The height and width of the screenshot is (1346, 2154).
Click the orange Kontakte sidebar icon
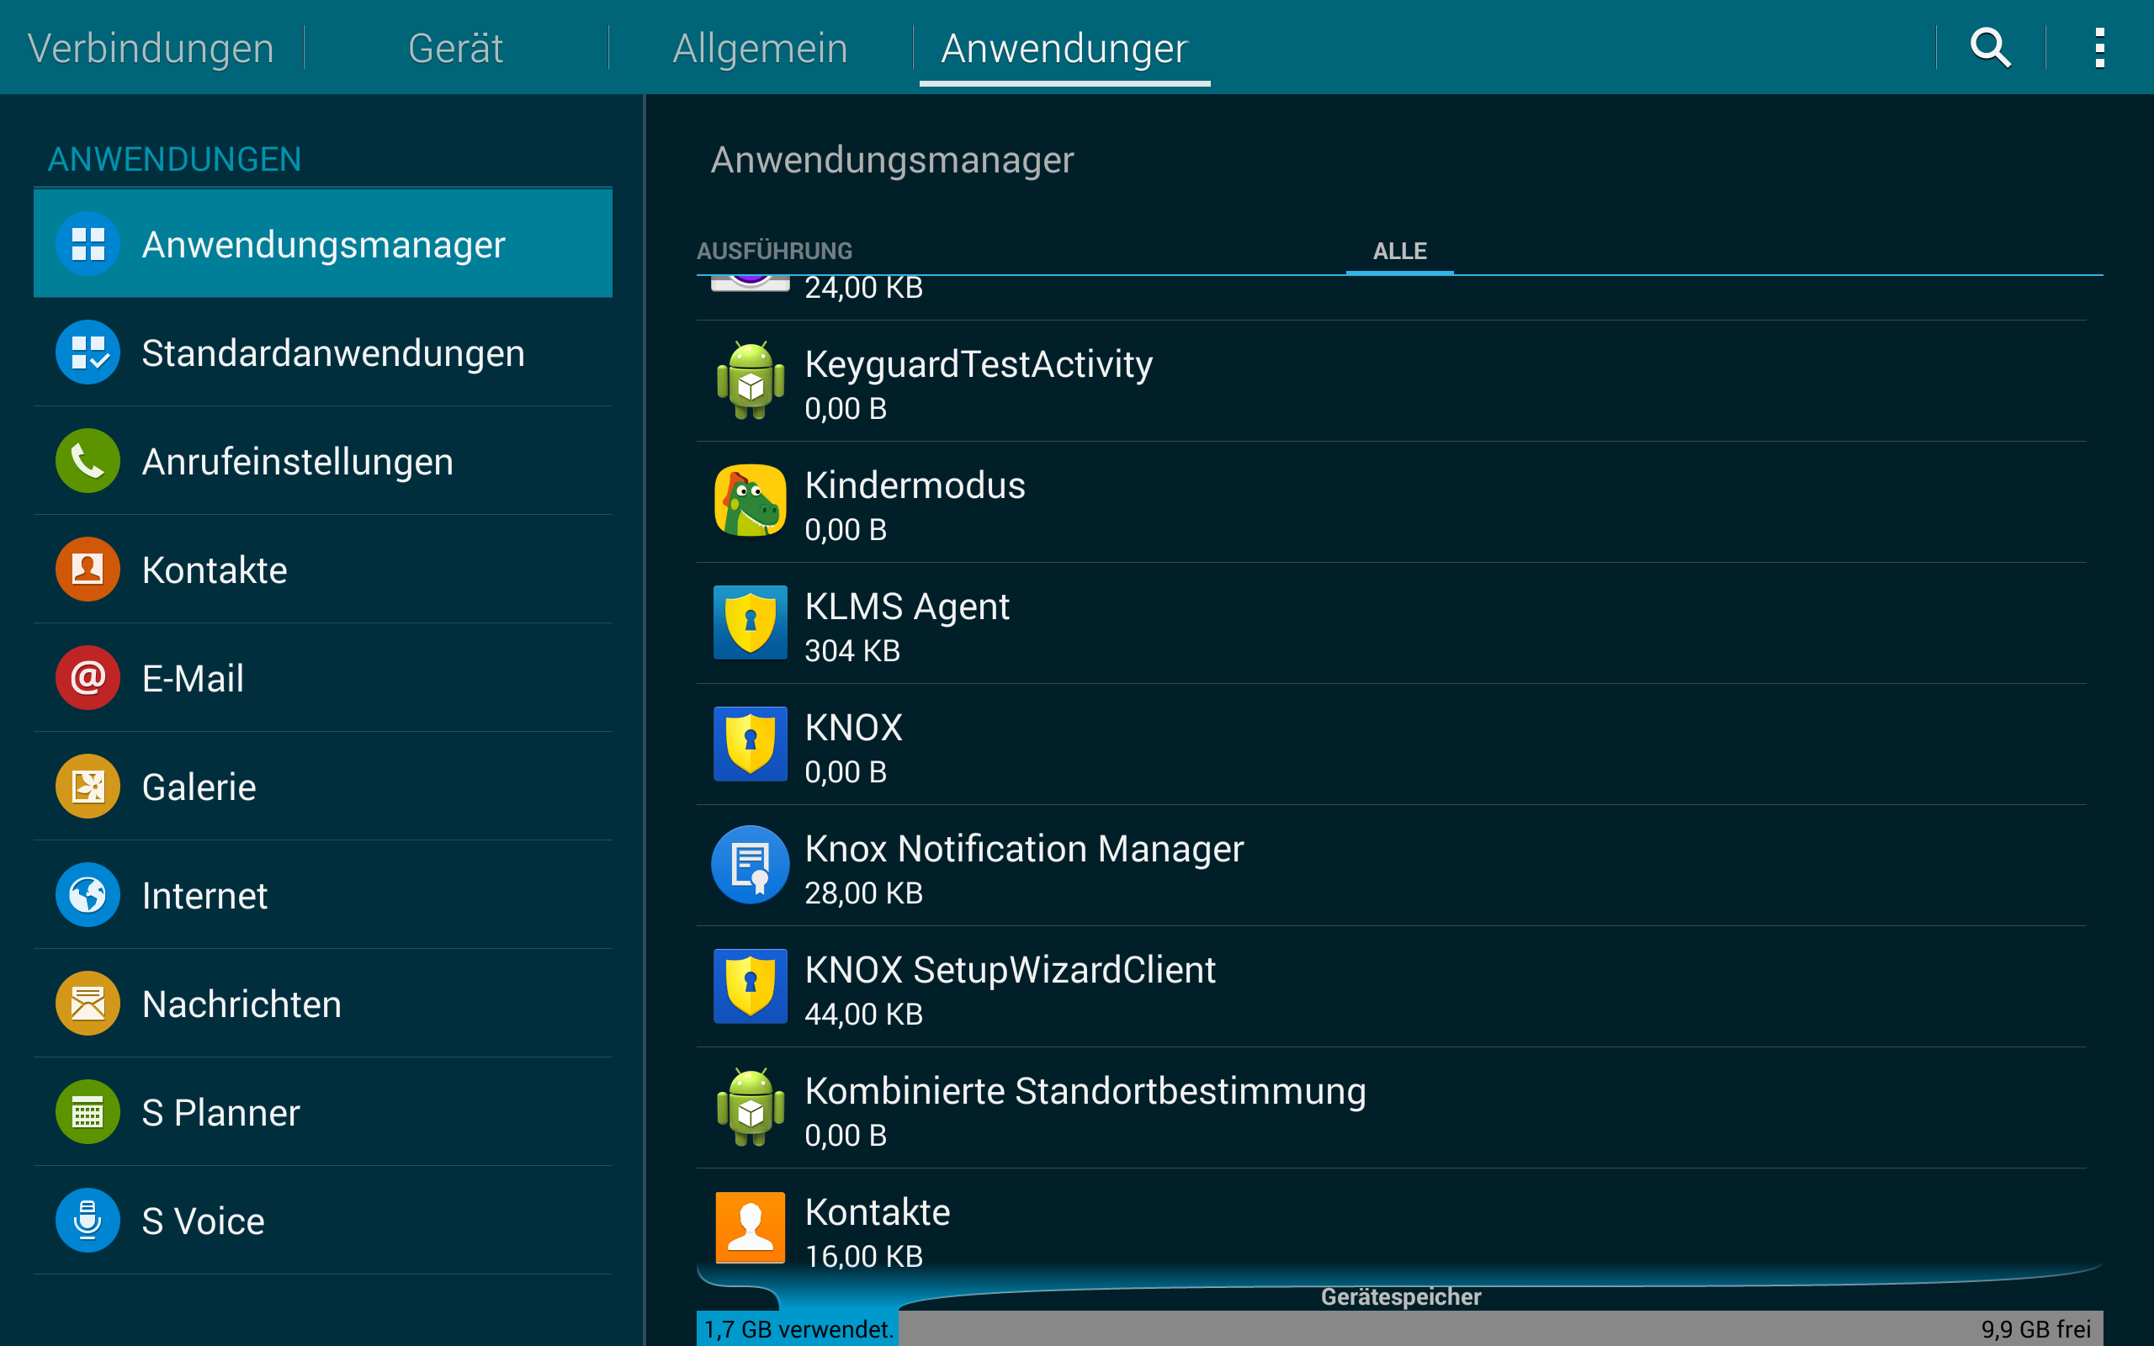(88, 570)
